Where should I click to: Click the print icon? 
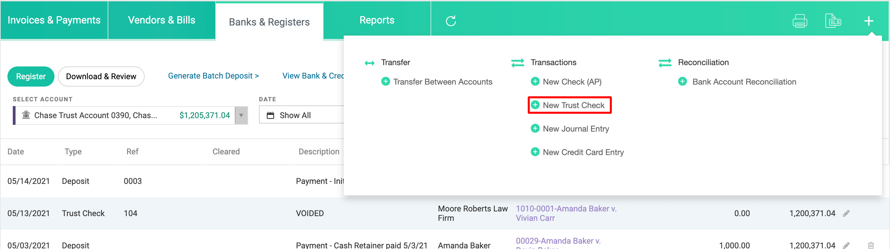800,21
